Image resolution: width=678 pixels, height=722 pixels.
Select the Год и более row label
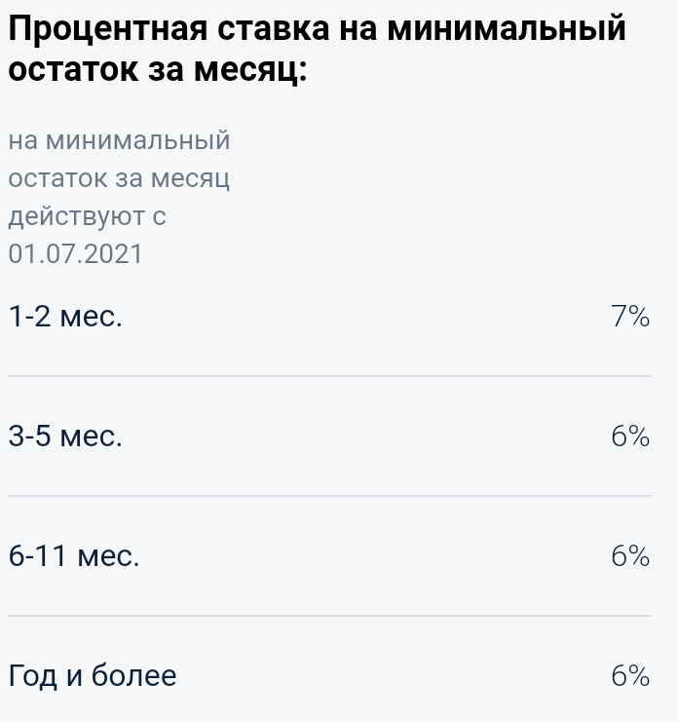click(x=93, y=675)
